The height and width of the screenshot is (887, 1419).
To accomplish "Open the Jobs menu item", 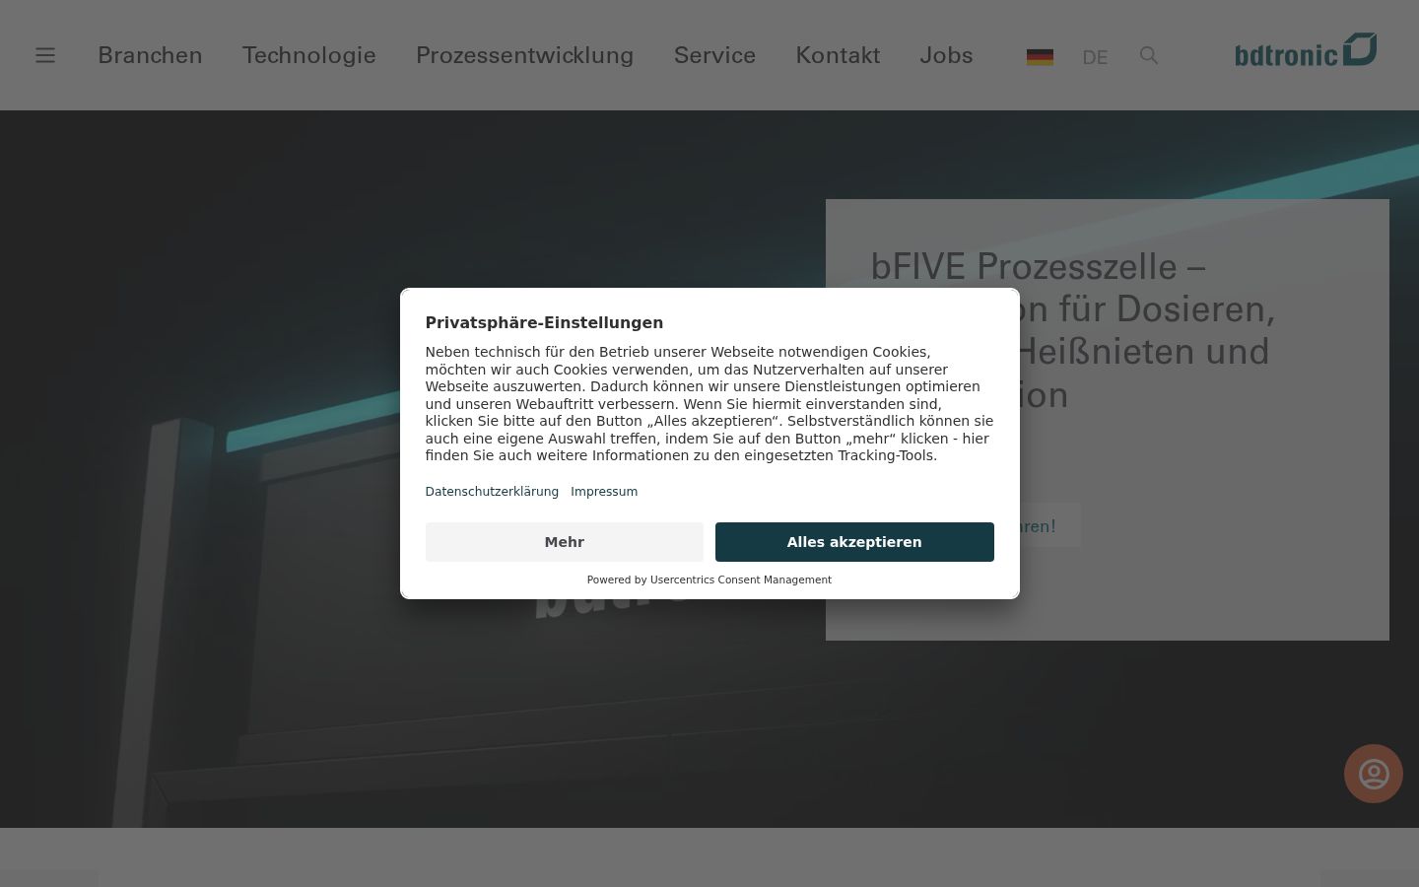I will tap(946, 55).
